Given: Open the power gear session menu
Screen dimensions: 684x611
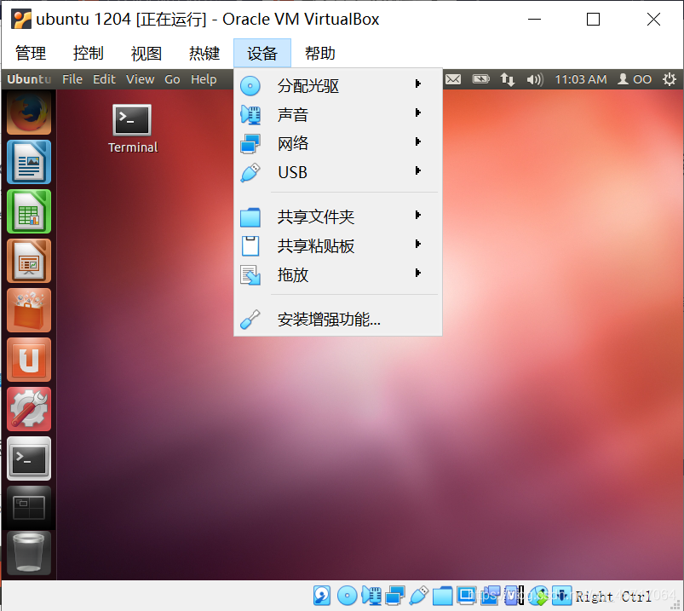Looking at the screenshot, I should point(670,79).
